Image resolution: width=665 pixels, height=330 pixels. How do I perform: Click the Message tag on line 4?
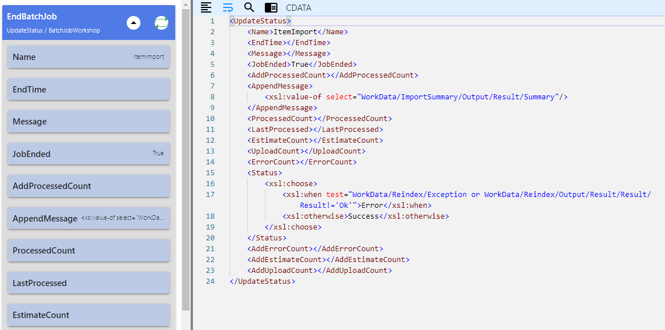point(289,54)
